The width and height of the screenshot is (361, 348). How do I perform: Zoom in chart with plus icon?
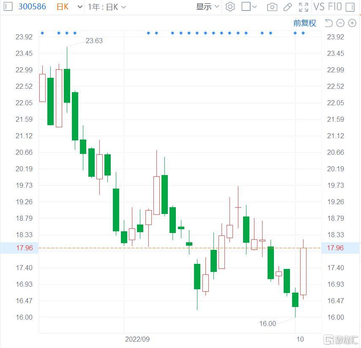pyautogui.click(x=352, y=23)
